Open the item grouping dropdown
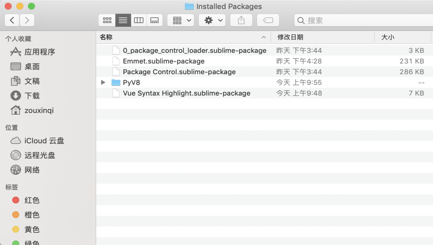 pyautogui.click(x=181, y=20)
